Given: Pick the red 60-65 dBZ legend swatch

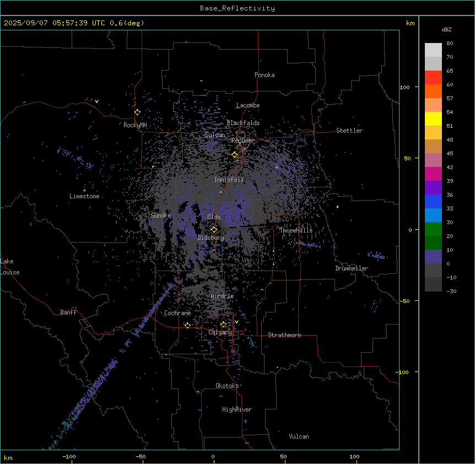Looking at the screenshot, I should point(433,78).
